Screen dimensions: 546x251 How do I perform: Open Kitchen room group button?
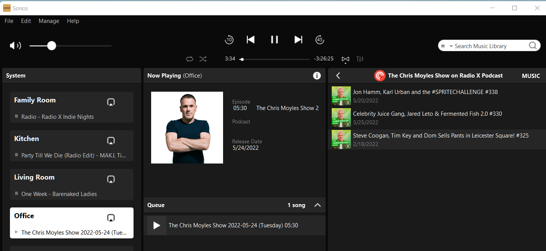[111, 141]
